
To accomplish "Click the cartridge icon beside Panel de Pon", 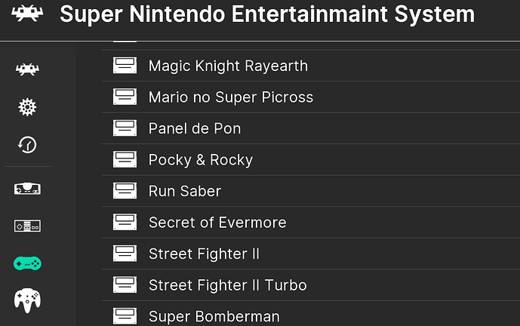I will 125,128.
